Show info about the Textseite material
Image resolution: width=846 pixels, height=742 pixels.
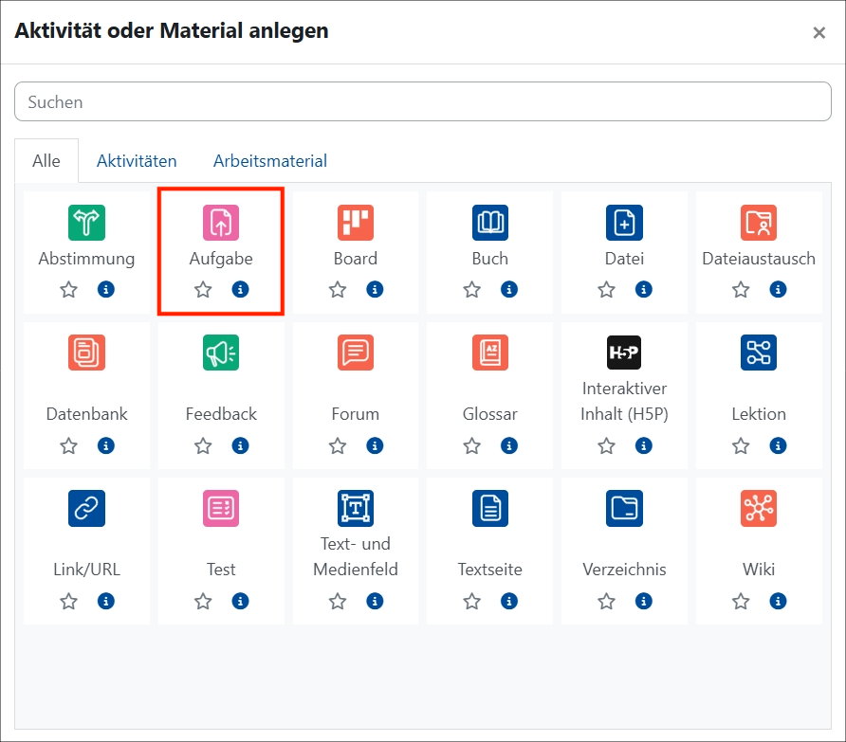[508, 601]
